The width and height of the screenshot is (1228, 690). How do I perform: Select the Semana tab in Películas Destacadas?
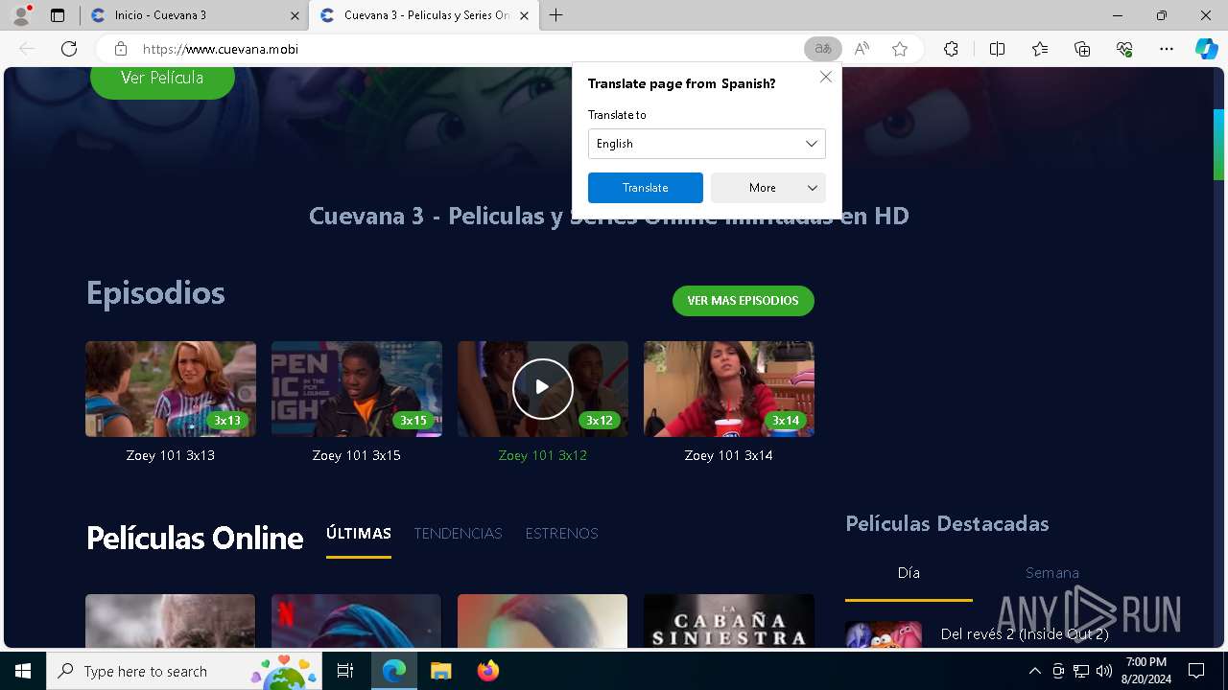[1052, 573]
